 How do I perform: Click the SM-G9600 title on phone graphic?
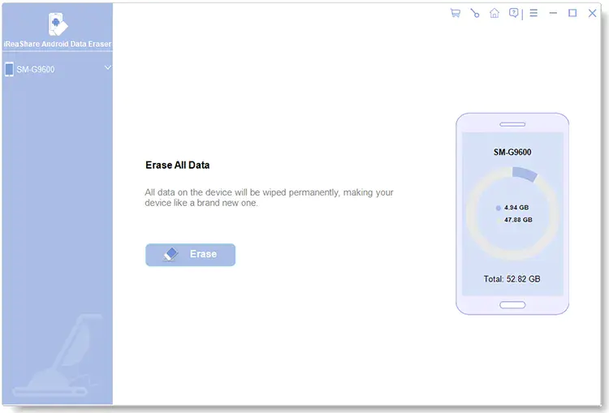[512, 153]
